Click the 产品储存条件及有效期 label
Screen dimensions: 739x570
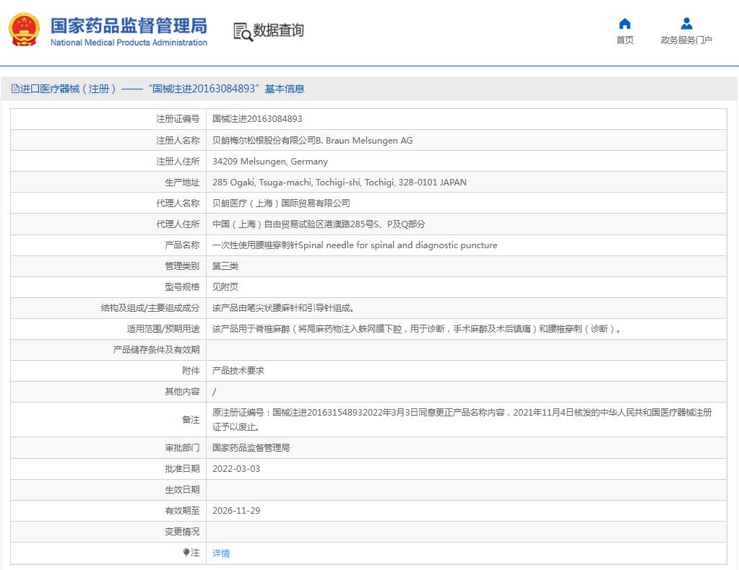point(157,350)
